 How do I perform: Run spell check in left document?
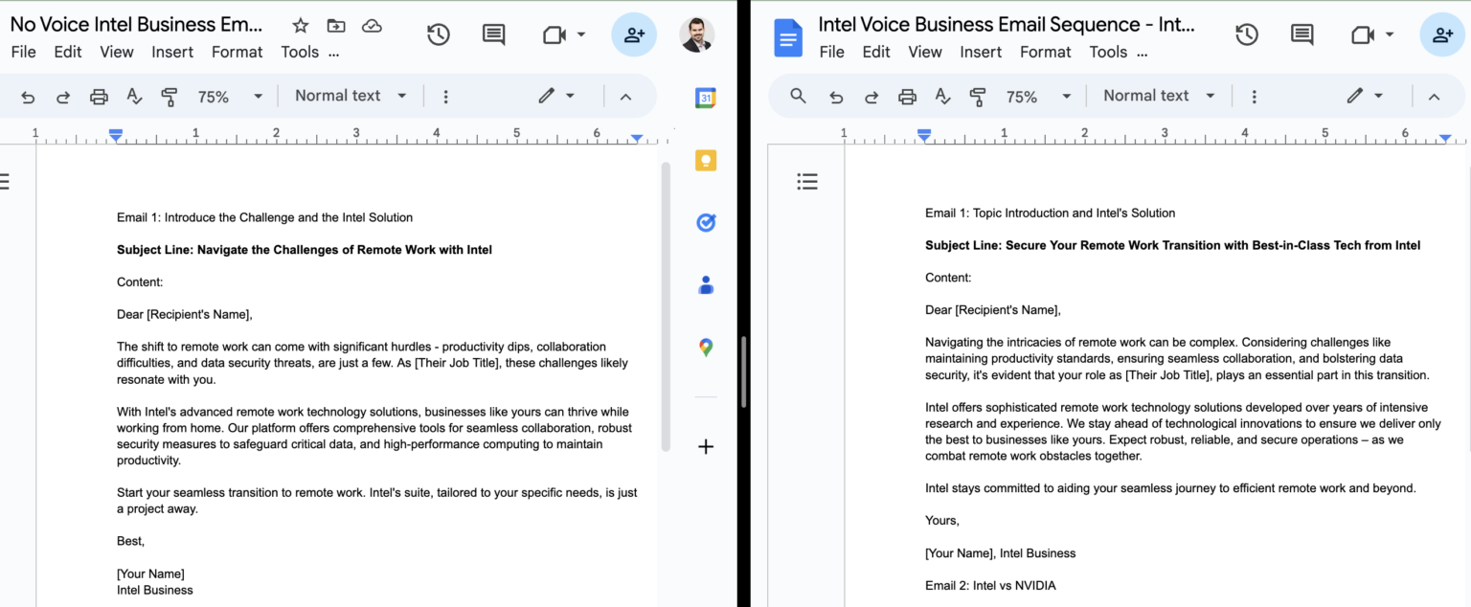pos(135,96)
